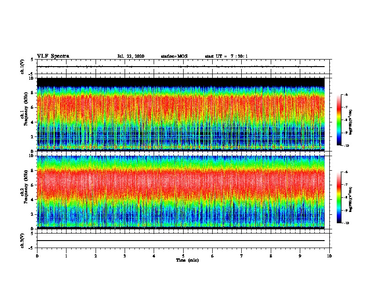Viewport: 371px width, 287px height.
Task: Click the time axis tick label '8'
Action: coord(271,256)
